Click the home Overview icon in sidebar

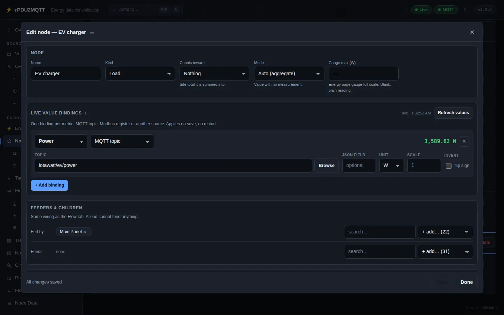tap(9, 30)
